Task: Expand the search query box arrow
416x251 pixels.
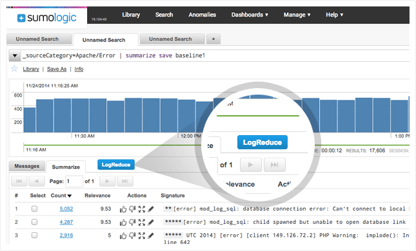Action: [15, 55]
